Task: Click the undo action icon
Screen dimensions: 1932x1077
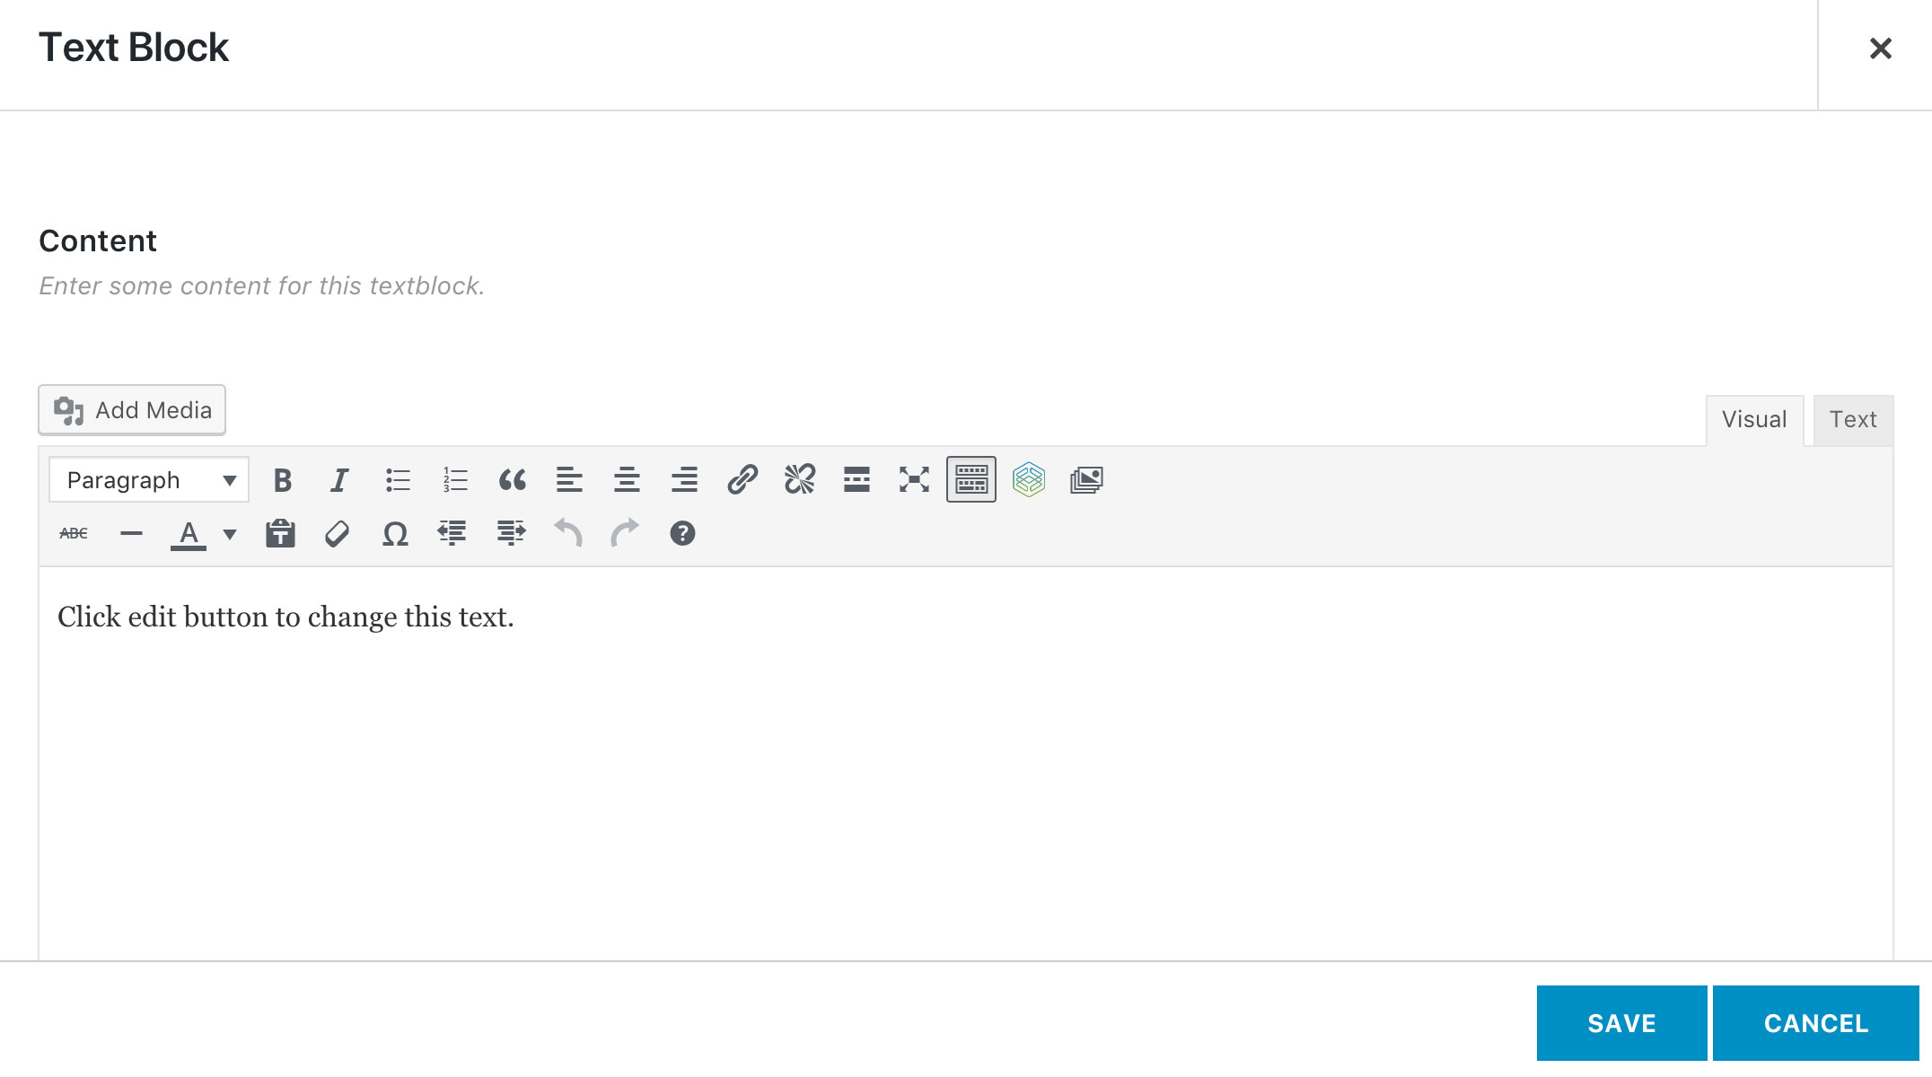Action: tap(566, 532)
